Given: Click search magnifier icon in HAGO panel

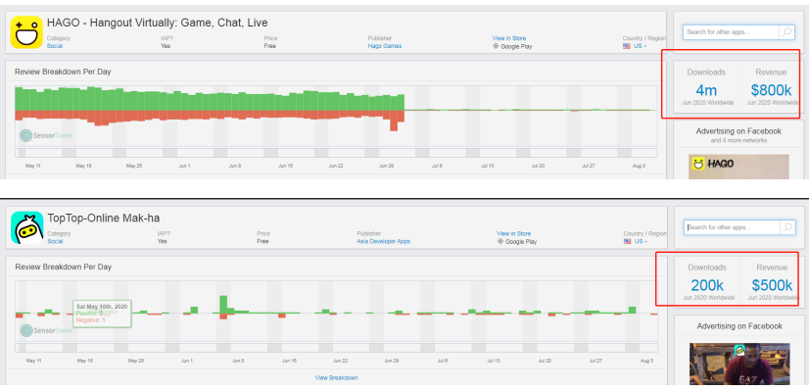Looking at the screenshot, I should 786,32.
